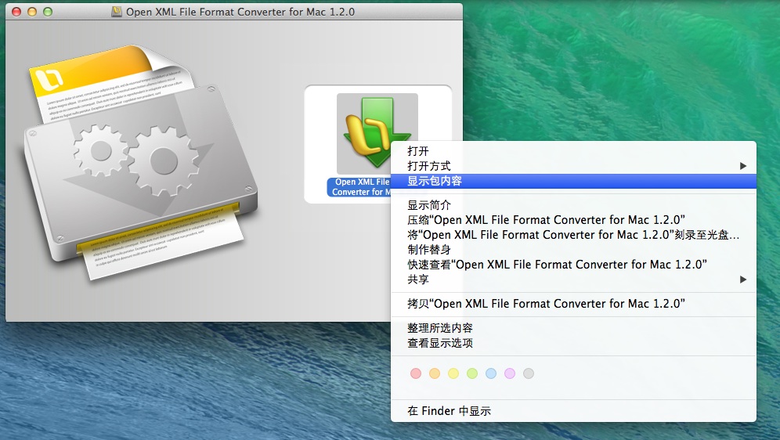
Task: Apply the red color tag
Action: (416, 373)
